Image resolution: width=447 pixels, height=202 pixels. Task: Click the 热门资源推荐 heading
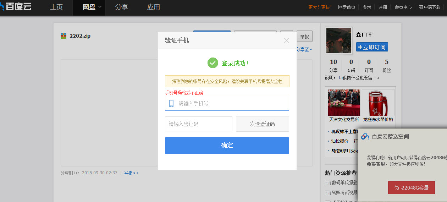click(341, 173)
